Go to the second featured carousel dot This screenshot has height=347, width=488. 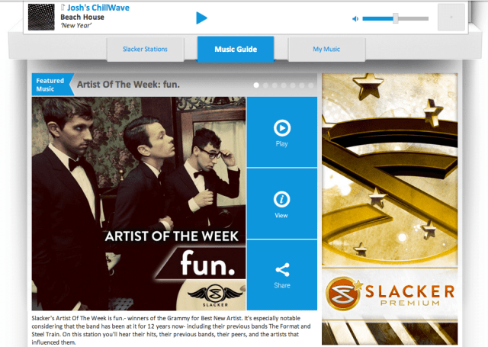click(x=265, y=85)
